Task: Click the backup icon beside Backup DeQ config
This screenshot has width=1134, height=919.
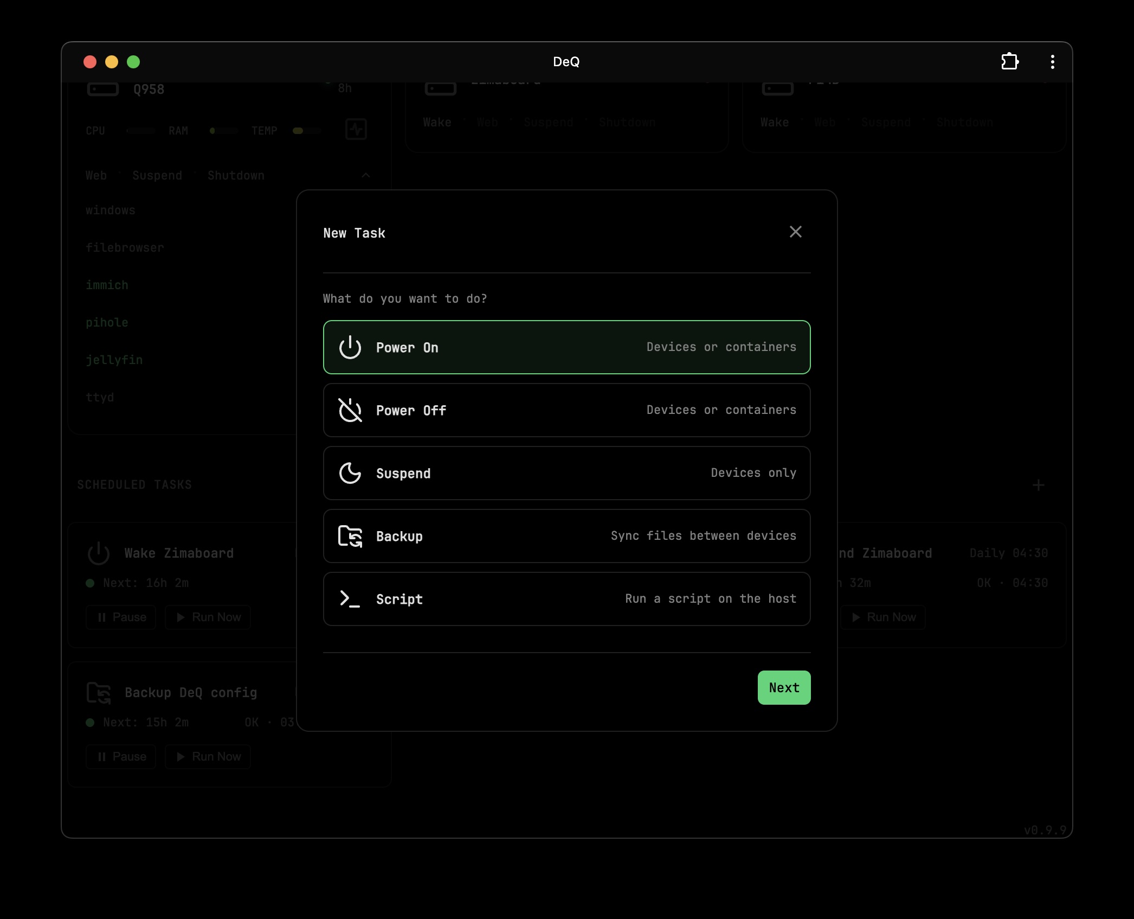Action: 98,693
